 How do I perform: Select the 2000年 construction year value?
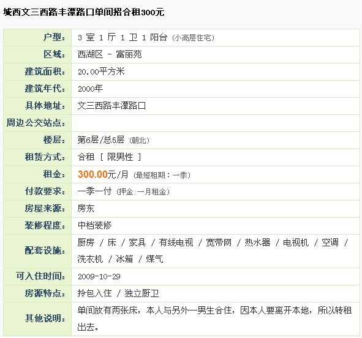pos(90,89)
